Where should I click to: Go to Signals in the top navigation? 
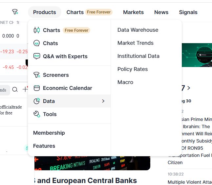(188, 12)
